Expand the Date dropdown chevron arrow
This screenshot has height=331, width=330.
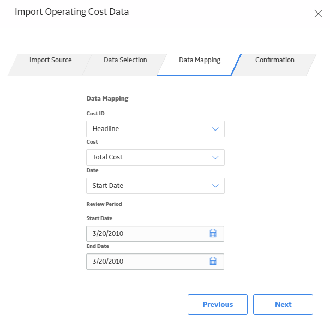[x=215, y=186]
